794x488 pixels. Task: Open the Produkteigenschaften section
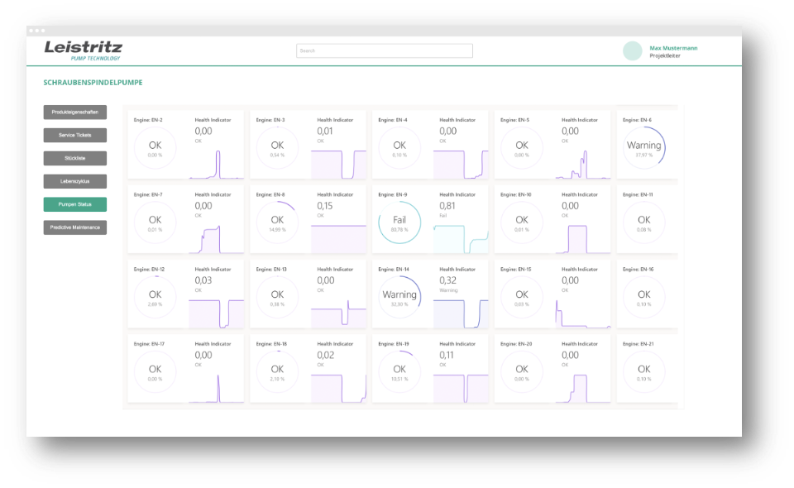click(x=75, y=112)
